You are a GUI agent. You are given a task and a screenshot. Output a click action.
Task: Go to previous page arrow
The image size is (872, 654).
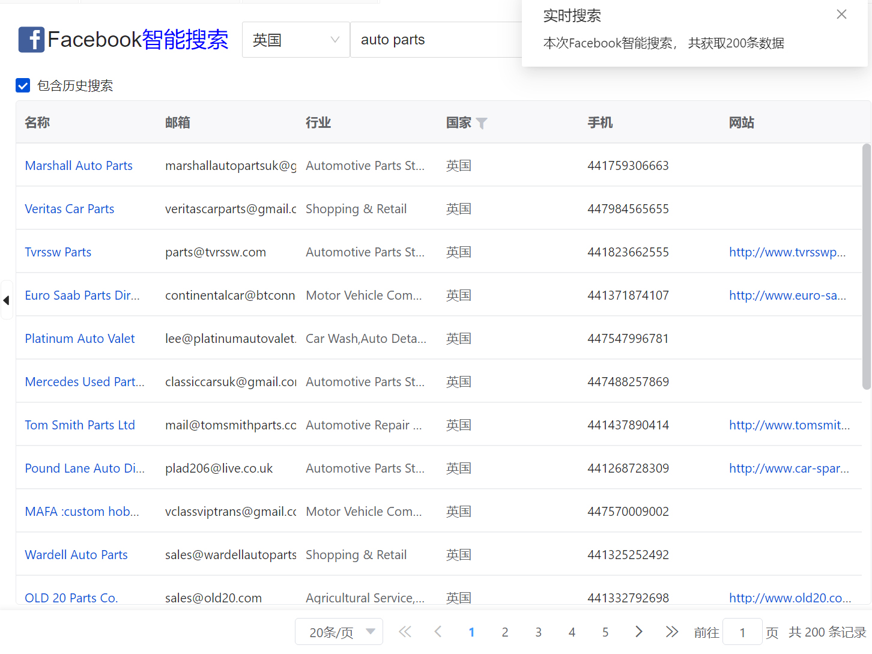tap(438, 632)
